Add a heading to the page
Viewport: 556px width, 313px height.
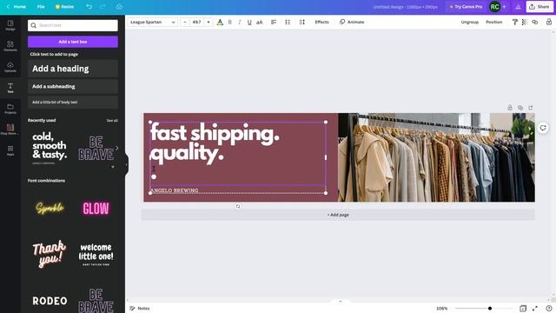pyautogui.click(x=73, y=69)
